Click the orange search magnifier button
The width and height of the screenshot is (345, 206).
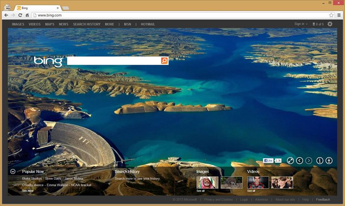coord(164,61)
